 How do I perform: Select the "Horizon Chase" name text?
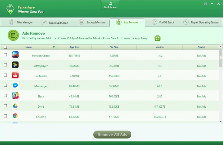click(x=41, y=56)
